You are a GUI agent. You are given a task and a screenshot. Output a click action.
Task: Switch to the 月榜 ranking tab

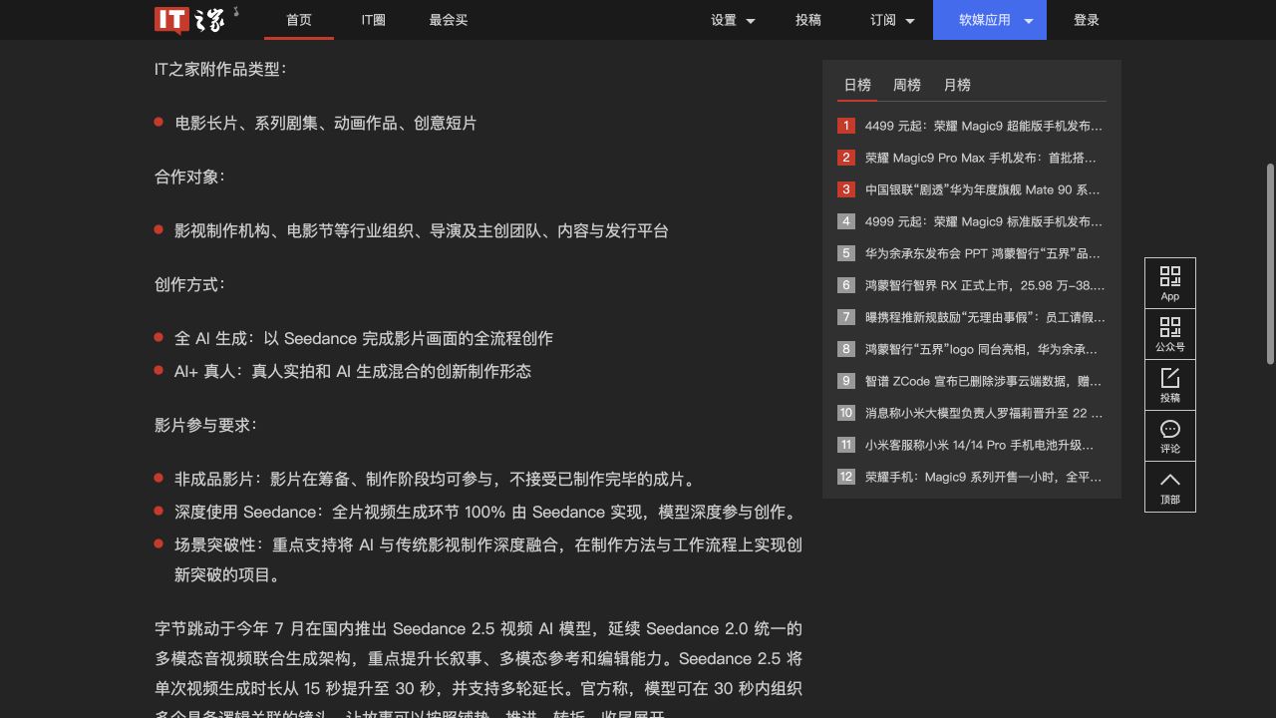pos(957,85)
